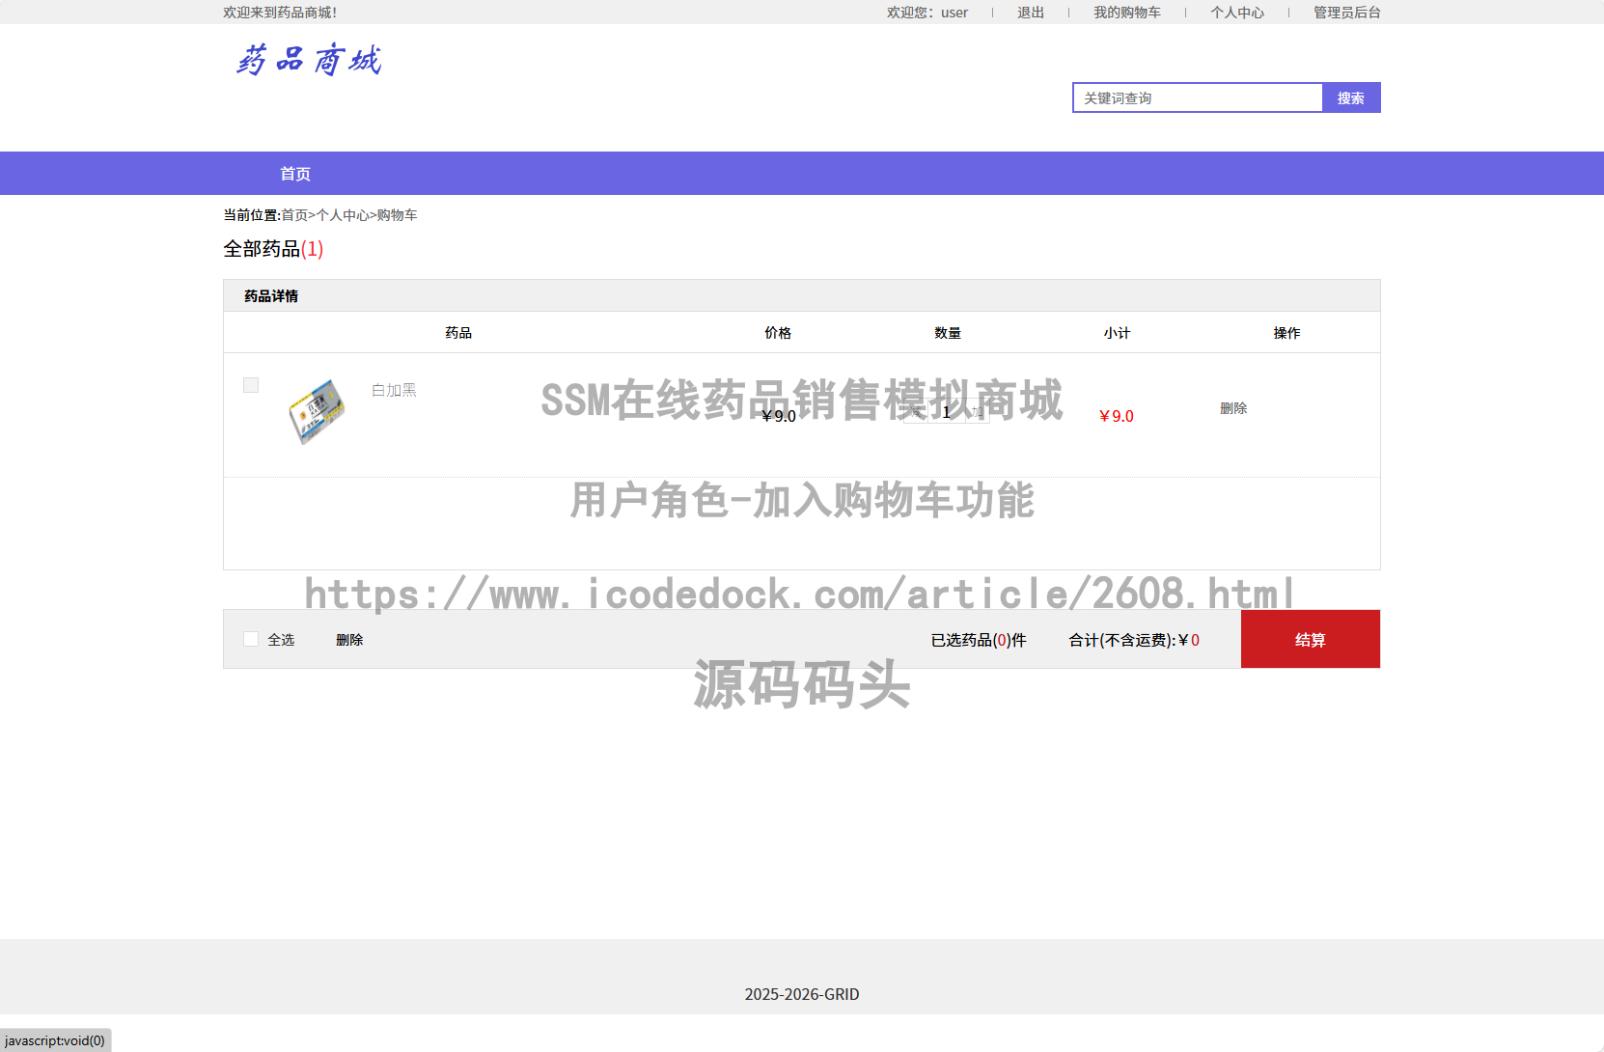Click 首页 in the breadcrumb trail
The width and height of the screenshot is (1604, 1052).
point(293,215)
